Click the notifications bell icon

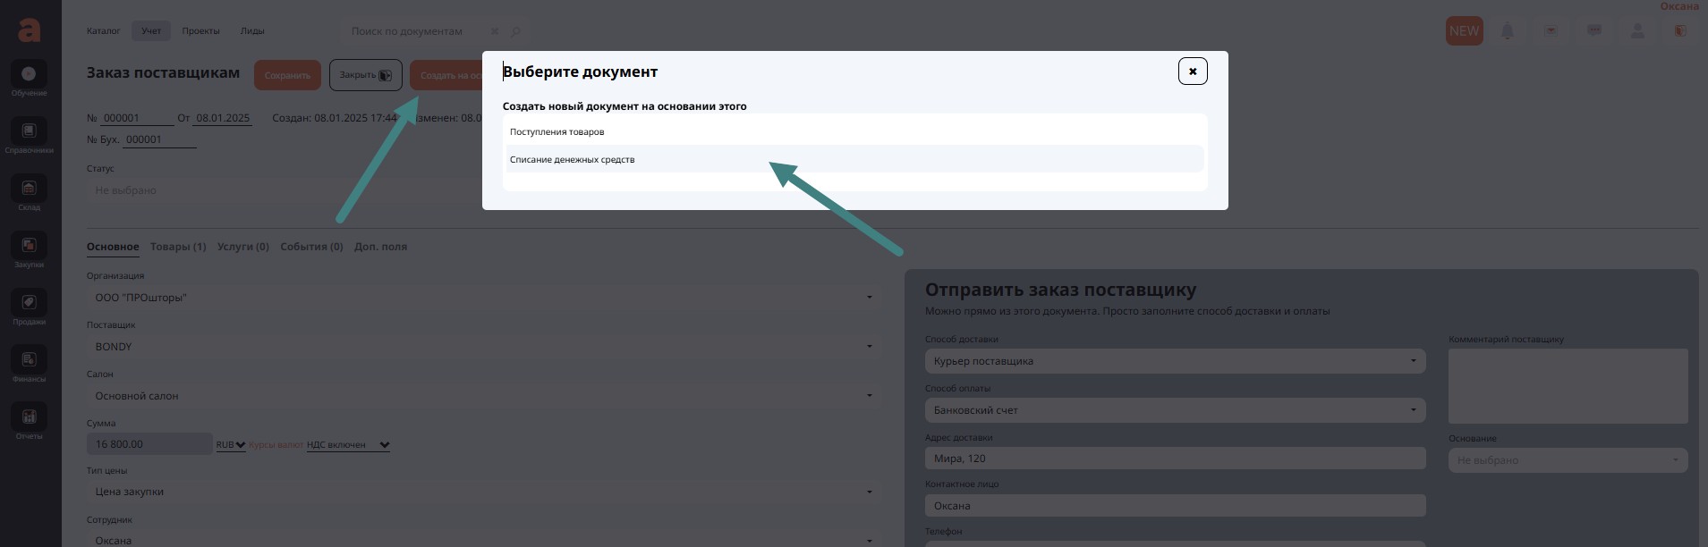tap(1508, 31)
